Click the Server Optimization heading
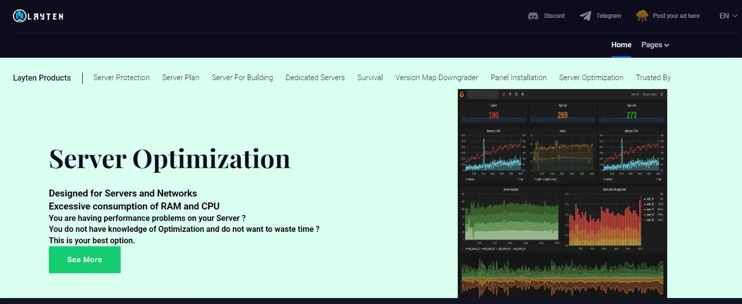The height and width of the screenshot is (304, 742). coord(170,159)
